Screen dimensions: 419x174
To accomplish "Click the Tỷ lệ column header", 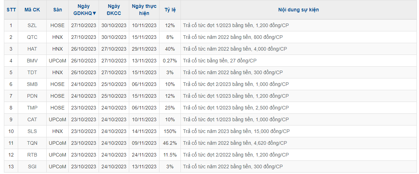I will pyautogui.click(x=170, y=10).
